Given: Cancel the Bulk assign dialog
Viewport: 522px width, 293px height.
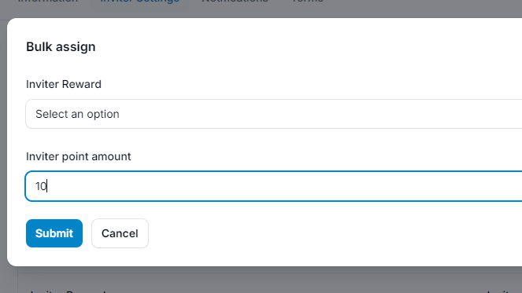Looking at the screenshot, I should 120,233.
